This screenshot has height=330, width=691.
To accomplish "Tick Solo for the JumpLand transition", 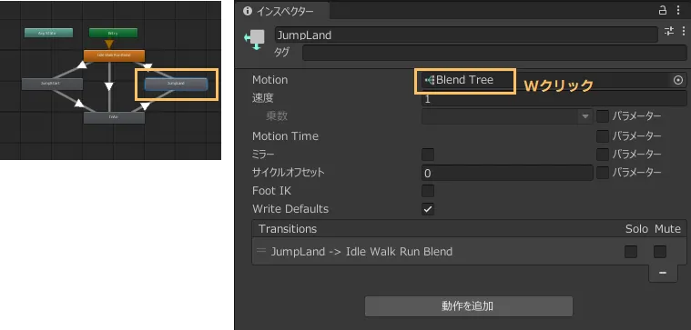I will click(631, 252).
